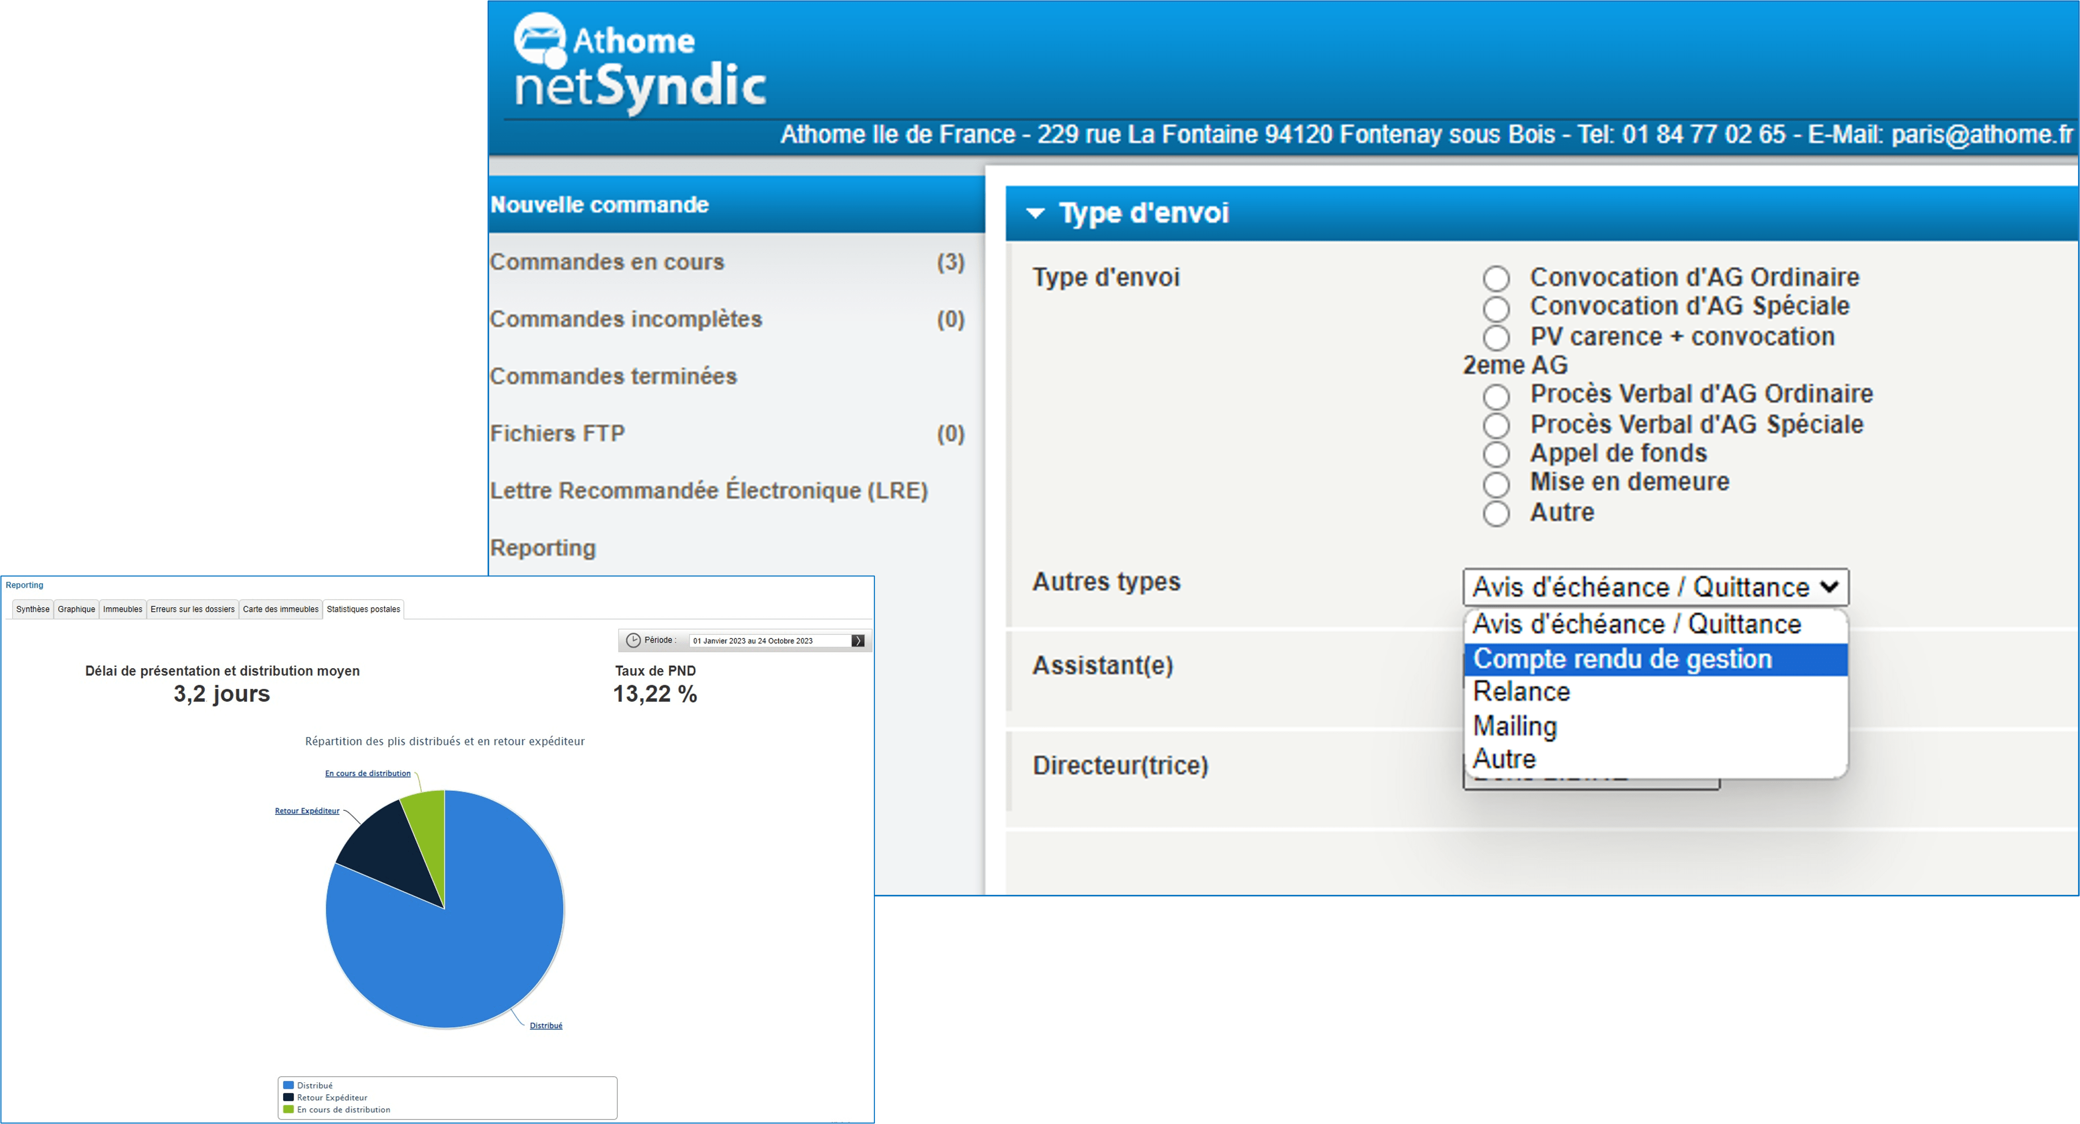Open Commandes terminées

point(613,377)
